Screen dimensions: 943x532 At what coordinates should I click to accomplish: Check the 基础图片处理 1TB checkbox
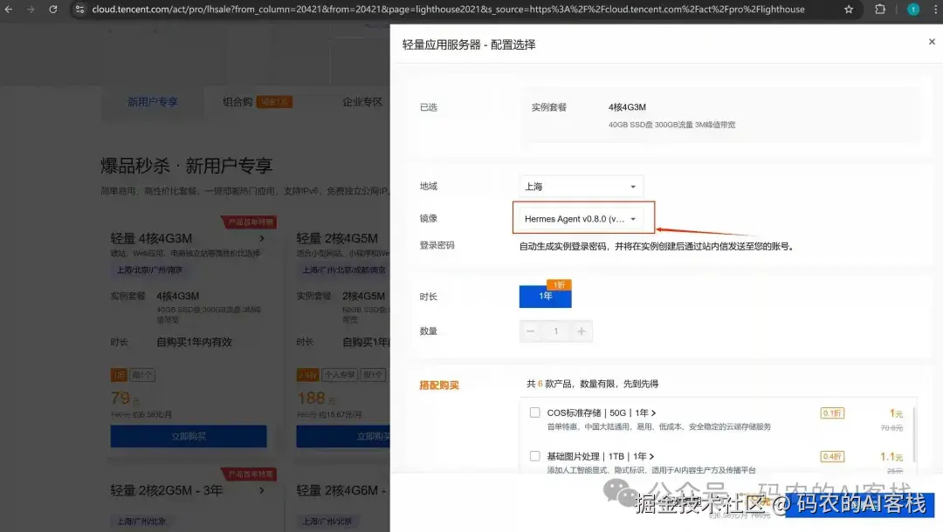tap(534, 456)
